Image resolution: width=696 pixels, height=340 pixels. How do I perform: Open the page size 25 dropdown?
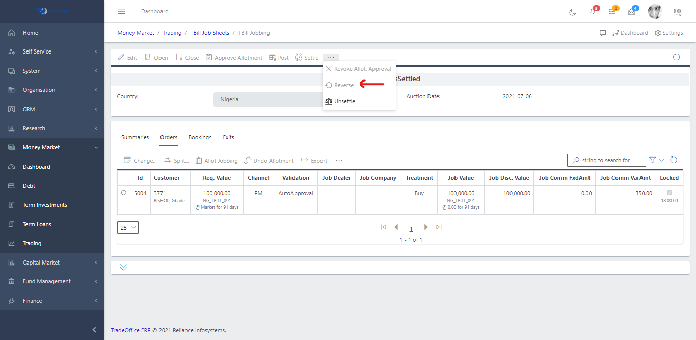[128, 228]
